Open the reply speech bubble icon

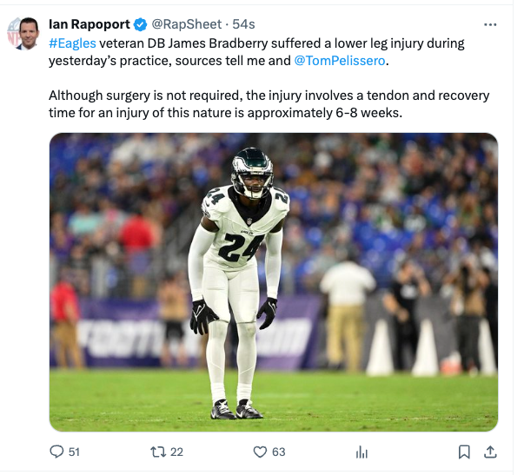(x=56, y=452)
